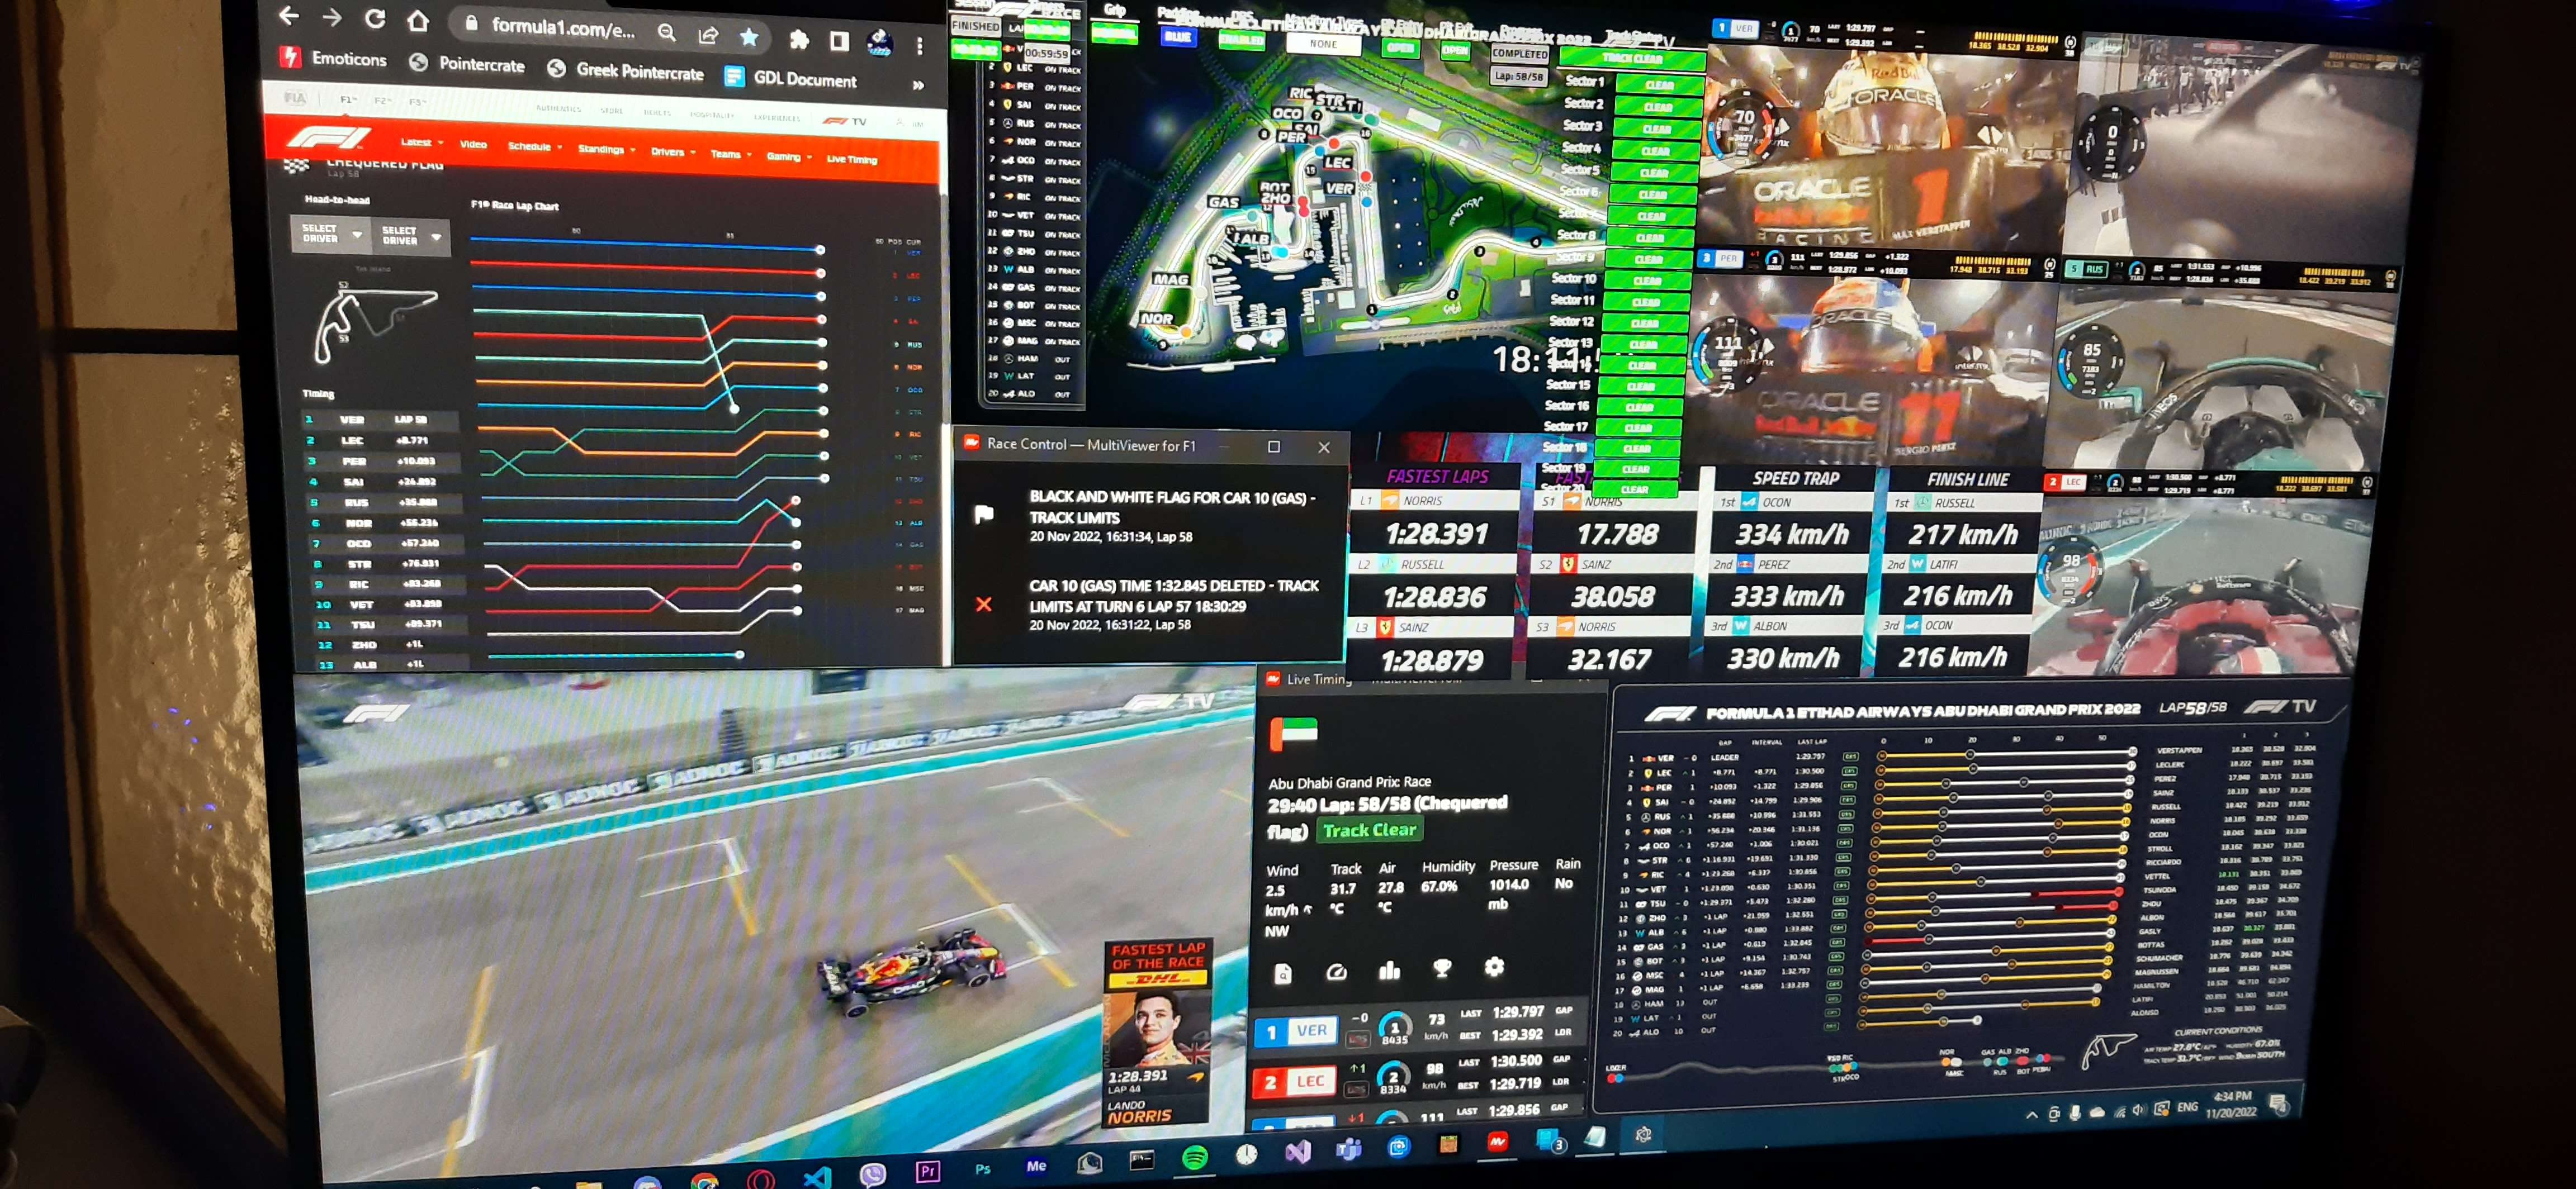Click the blue lap chart line endpoint handle

tap(820, 250)
